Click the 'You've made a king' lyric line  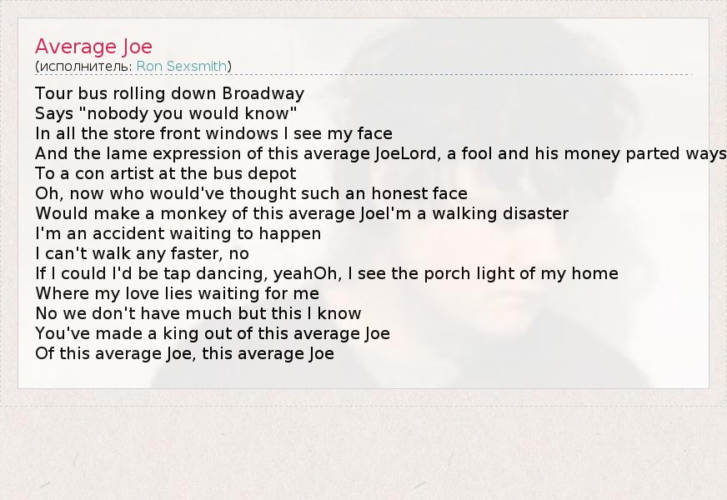(212, 333)
